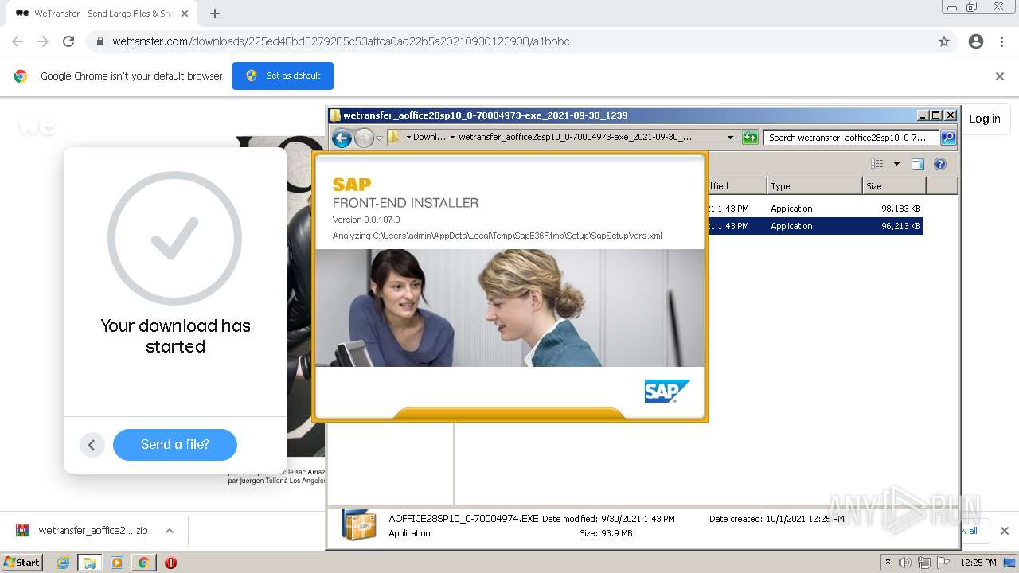Bookmark this page with star icon
This screenshot has height=573, width=1019.
944,41
